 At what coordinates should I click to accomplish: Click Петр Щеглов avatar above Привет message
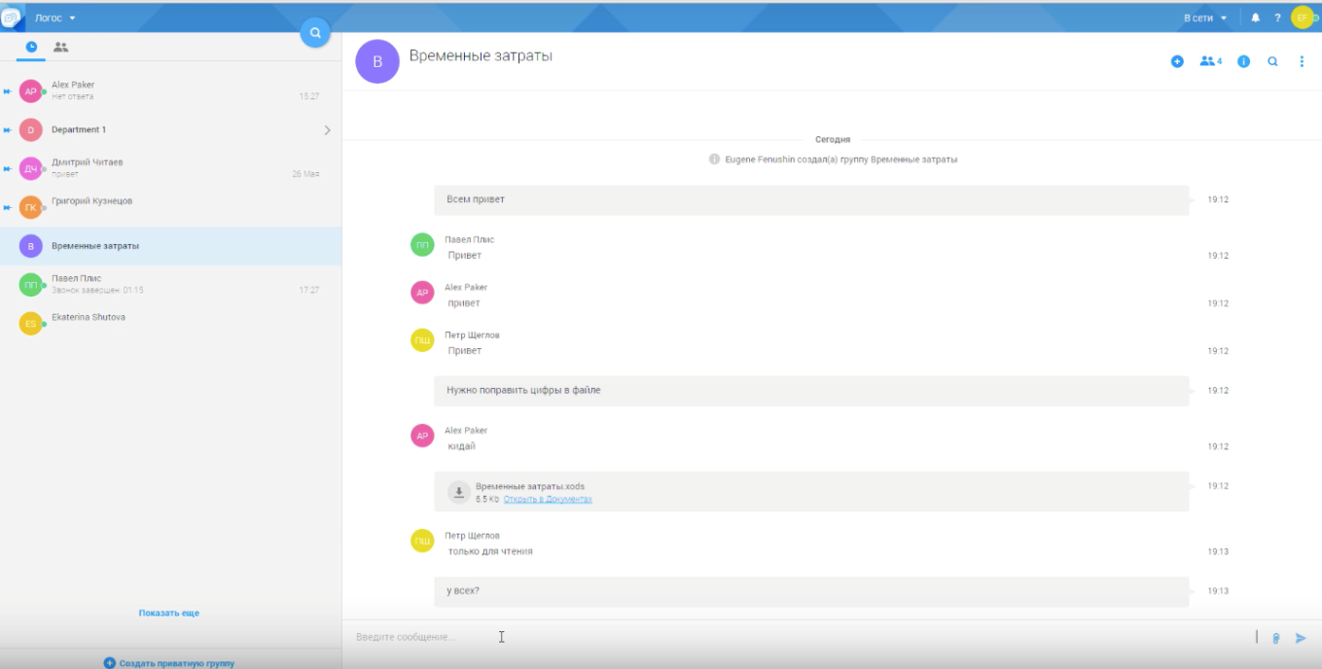pyautogui.click(x=422, y=340)
